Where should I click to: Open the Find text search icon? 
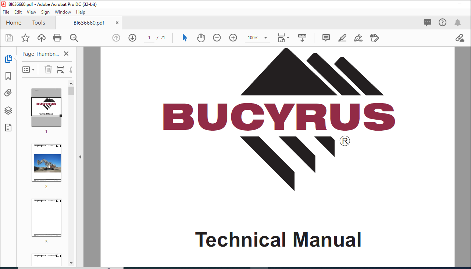pyautogui.click(x=74, y=38)
